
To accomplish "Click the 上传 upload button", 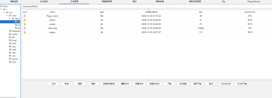I will pyautogui.click(x=53, y=84).
